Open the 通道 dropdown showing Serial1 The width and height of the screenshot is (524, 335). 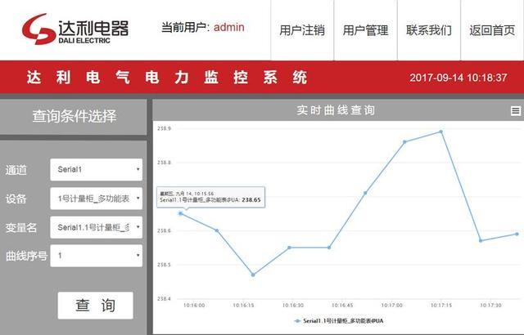96,170
